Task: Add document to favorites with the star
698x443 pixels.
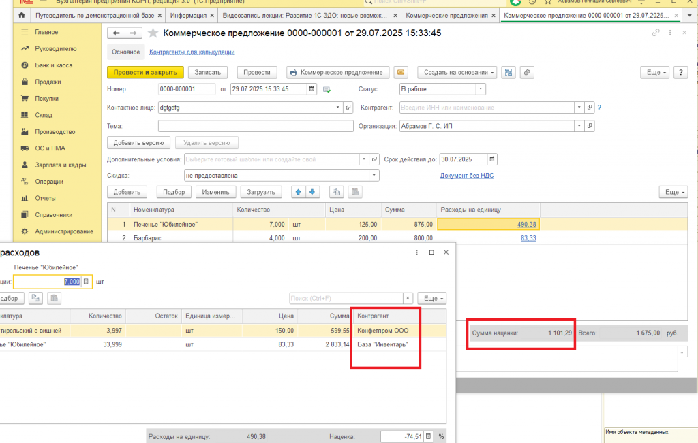Action: coord(153,33)
